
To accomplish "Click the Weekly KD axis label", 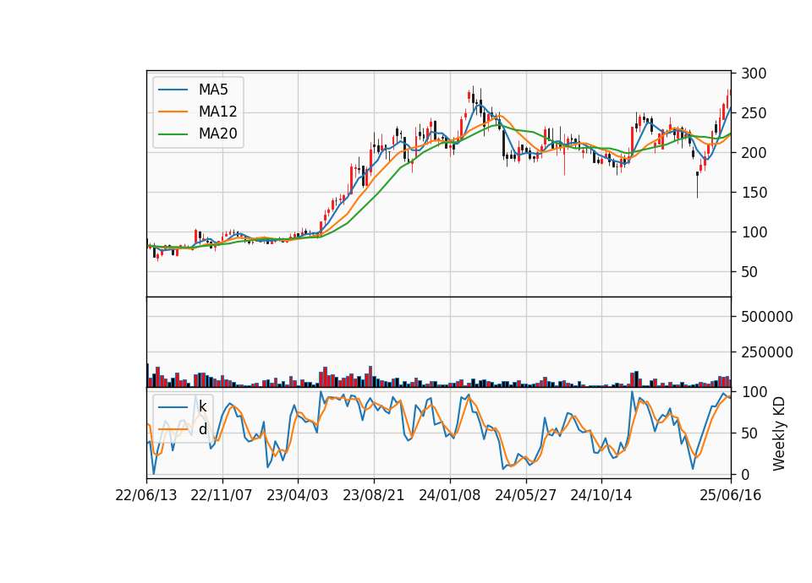I will [779, 434].
